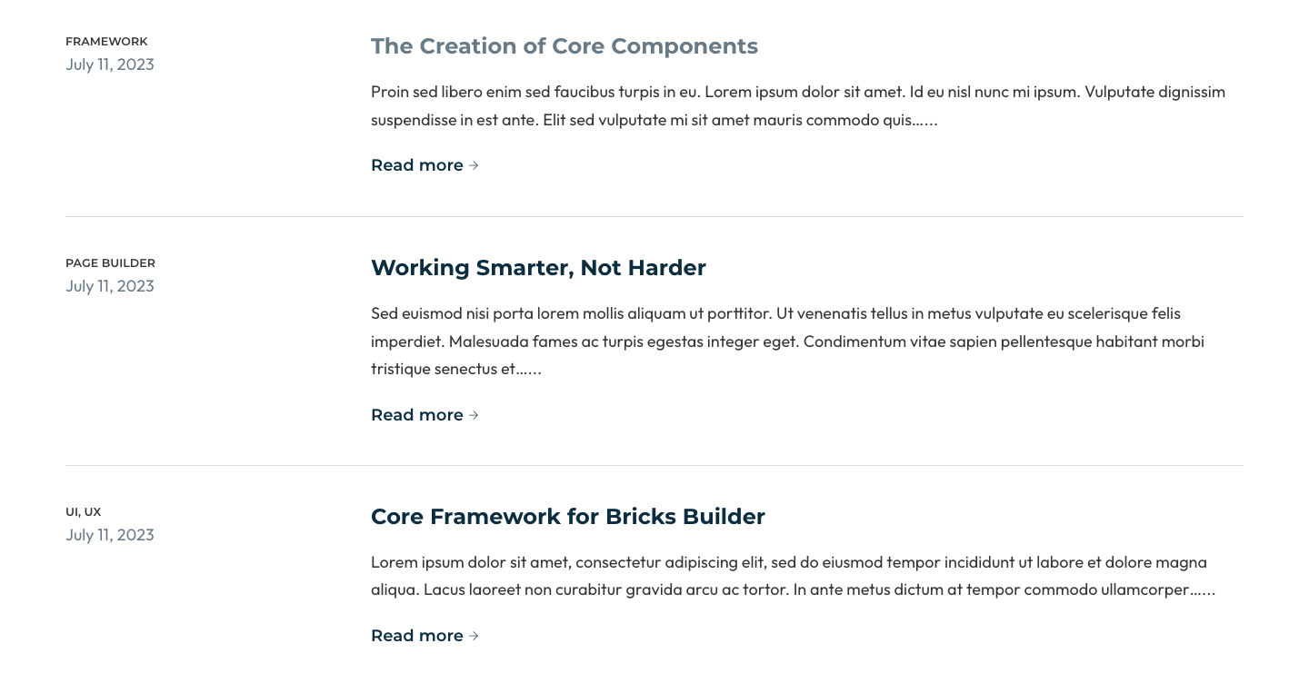The height and width of the screenshot is (683, 1309).
Task: Click the arrow icon beside first Read more
Action: 474,165
